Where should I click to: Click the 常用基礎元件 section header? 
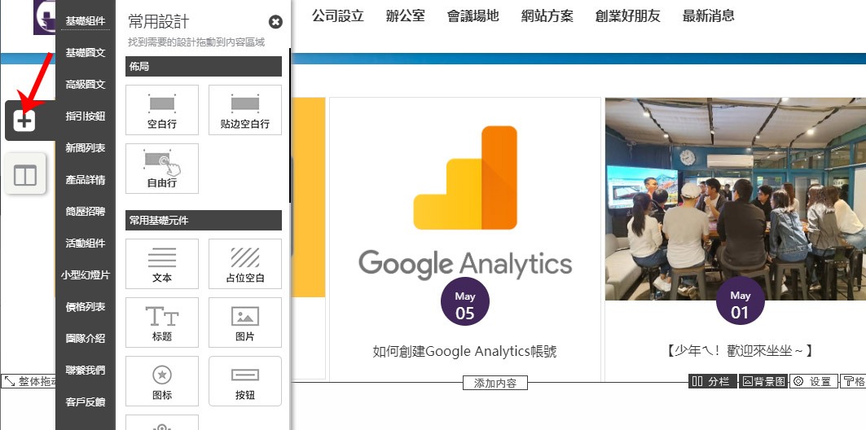(204, 220)
